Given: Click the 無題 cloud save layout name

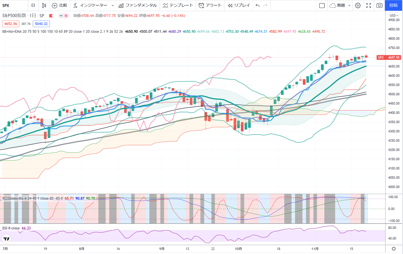Looking at the screenshot, I should [338, 5].
